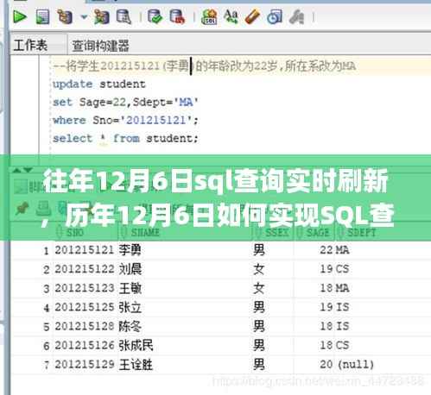Select name cell 陈冬

[130, 326]
